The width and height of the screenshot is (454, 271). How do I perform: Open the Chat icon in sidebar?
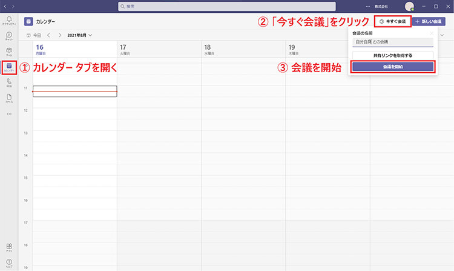click(9, 36)
